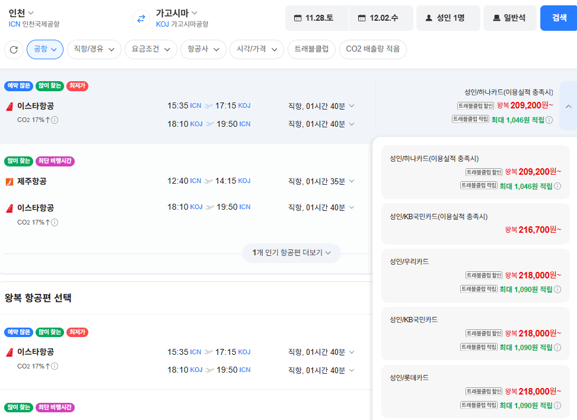
Task: Expand 18:10 return details under 왕복 항공편 선택
Action: point(352,370)
